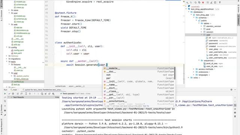Screen dimensions: 240x135
Task: Open Run panel settings gear
Action: (x=231, y=90)
